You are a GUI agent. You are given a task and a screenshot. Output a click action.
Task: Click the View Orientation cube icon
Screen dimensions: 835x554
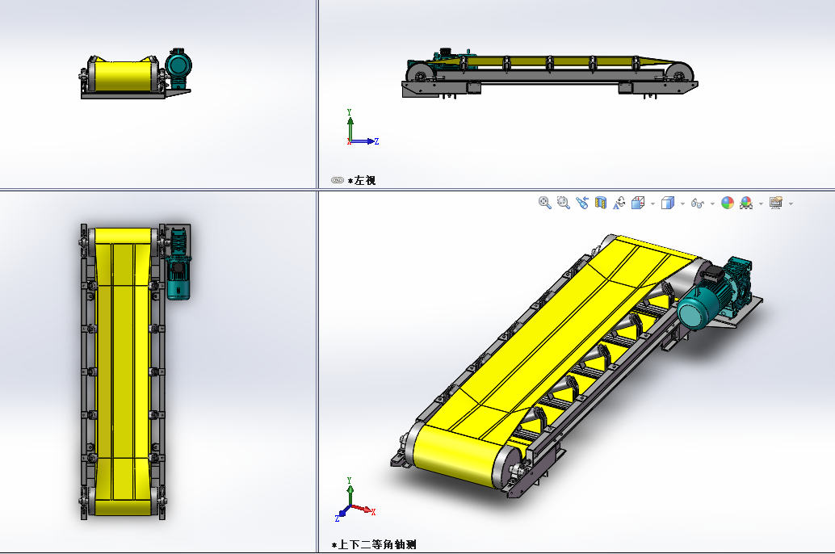(637, 203)
